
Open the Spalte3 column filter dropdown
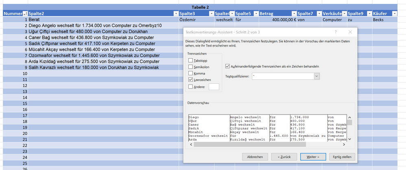click(x=211, y=14)
